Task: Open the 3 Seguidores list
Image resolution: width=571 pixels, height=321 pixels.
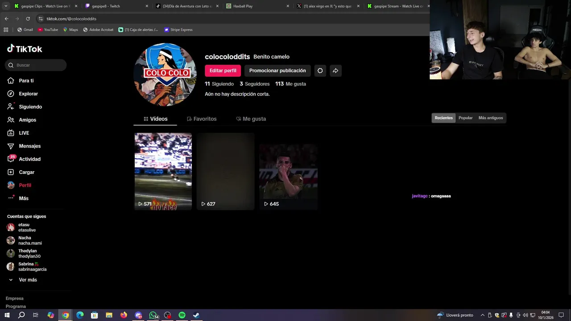Action: coord(254,84)
